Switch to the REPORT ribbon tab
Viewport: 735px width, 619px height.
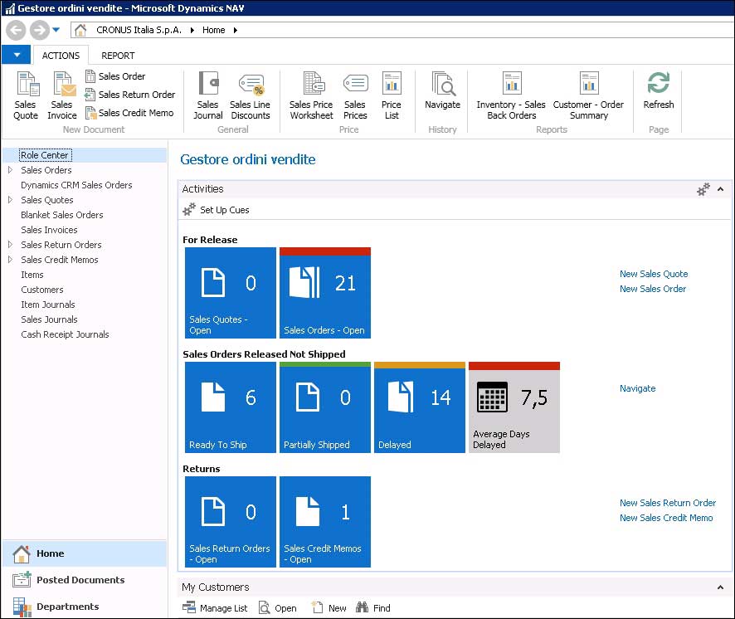point(118,56)
